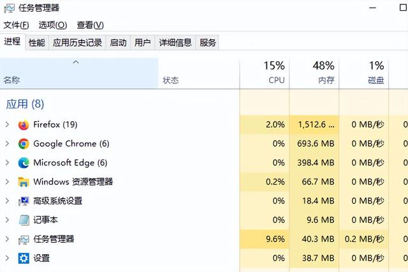408x272 pixels.
Task: Sort processes by 内存 column
Action: click(x=314, y=73)
